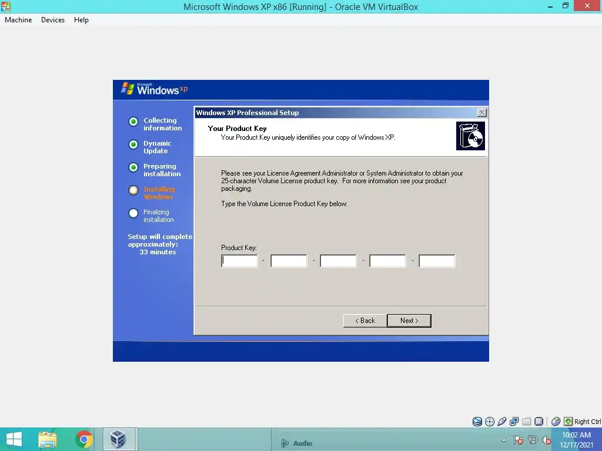
Task: Click the mouse integration indicator icon
Action: pyautogui.click(x=556, y=422)
